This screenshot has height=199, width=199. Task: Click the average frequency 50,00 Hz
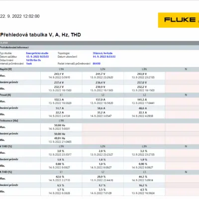coord(60,134)
